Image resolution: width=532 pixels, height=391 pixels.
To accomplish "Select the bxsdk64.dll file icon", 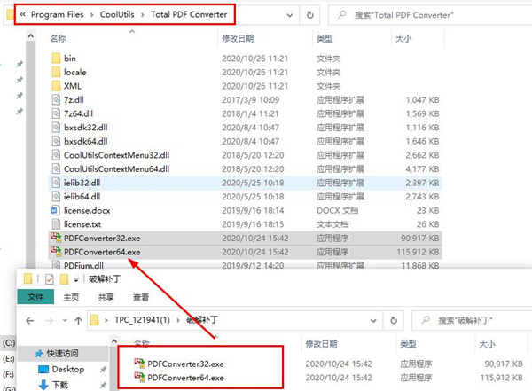I will [x=56, y=141].
